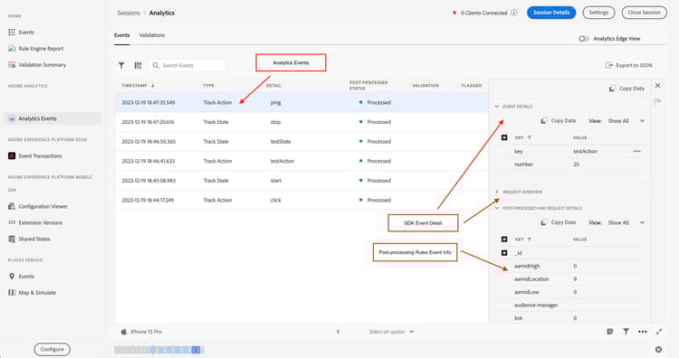This screenshot has height=358, width=679.
Task: Click the Export to JSON icon button
Action: [x=628, y=65]
